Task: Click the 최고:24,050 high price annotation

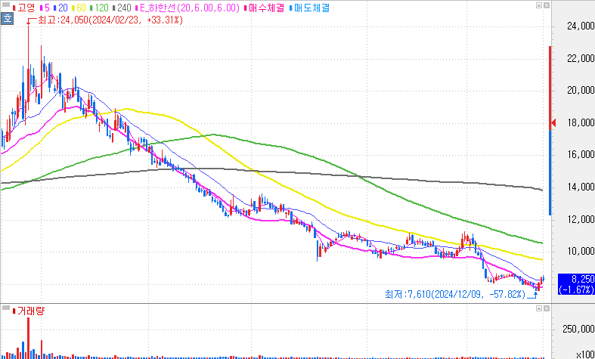Action: click(x=110, y=20)
